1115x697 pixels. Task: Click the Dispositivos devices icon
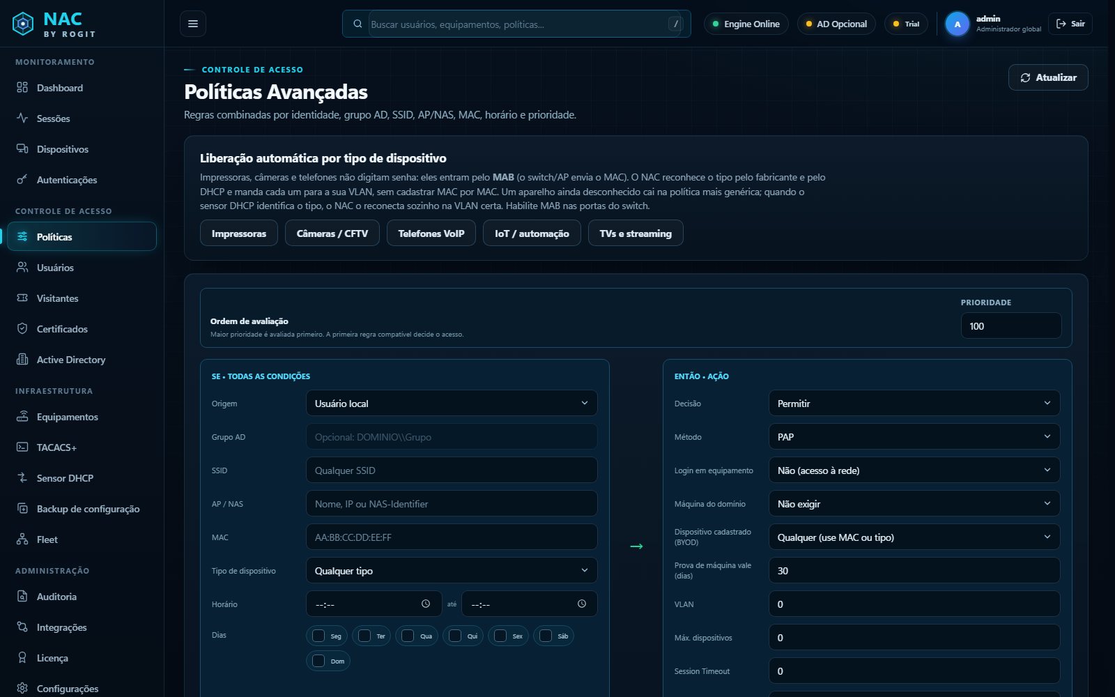click(22, 149)
